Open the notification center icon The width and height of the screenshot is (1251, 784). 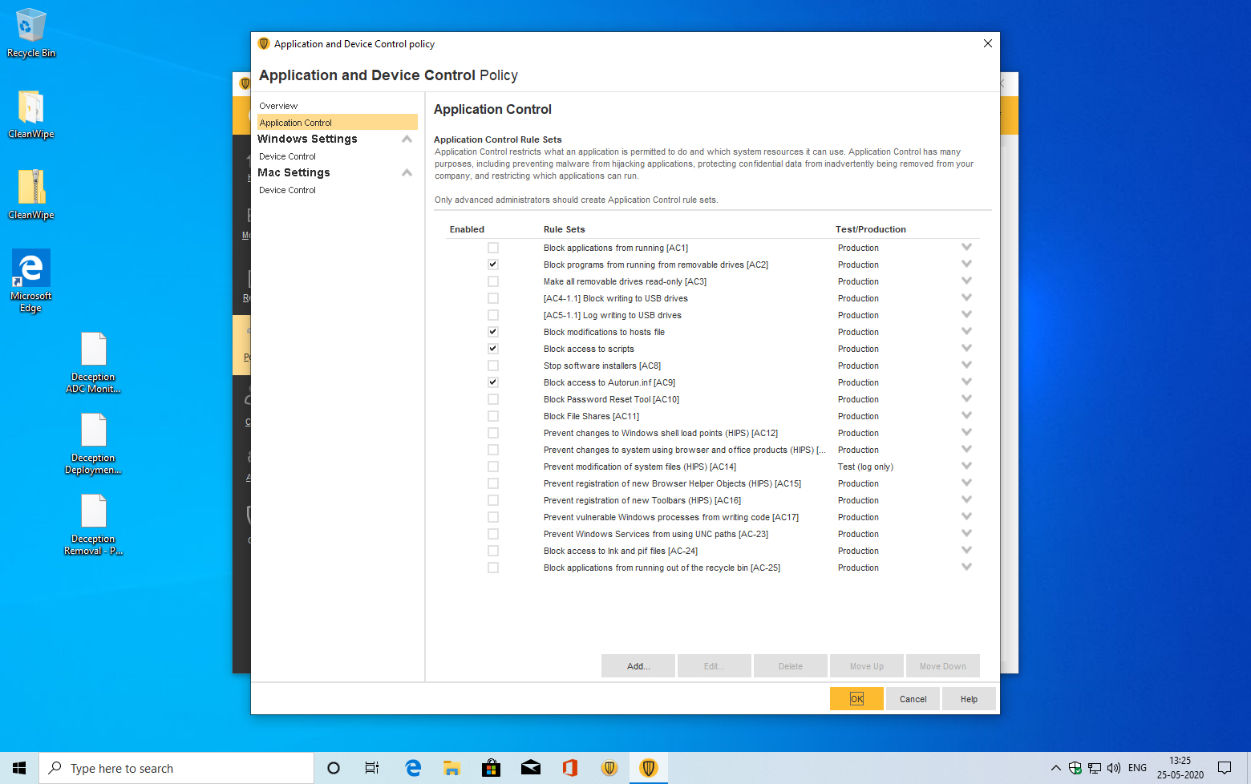[x=1225, y=768]
